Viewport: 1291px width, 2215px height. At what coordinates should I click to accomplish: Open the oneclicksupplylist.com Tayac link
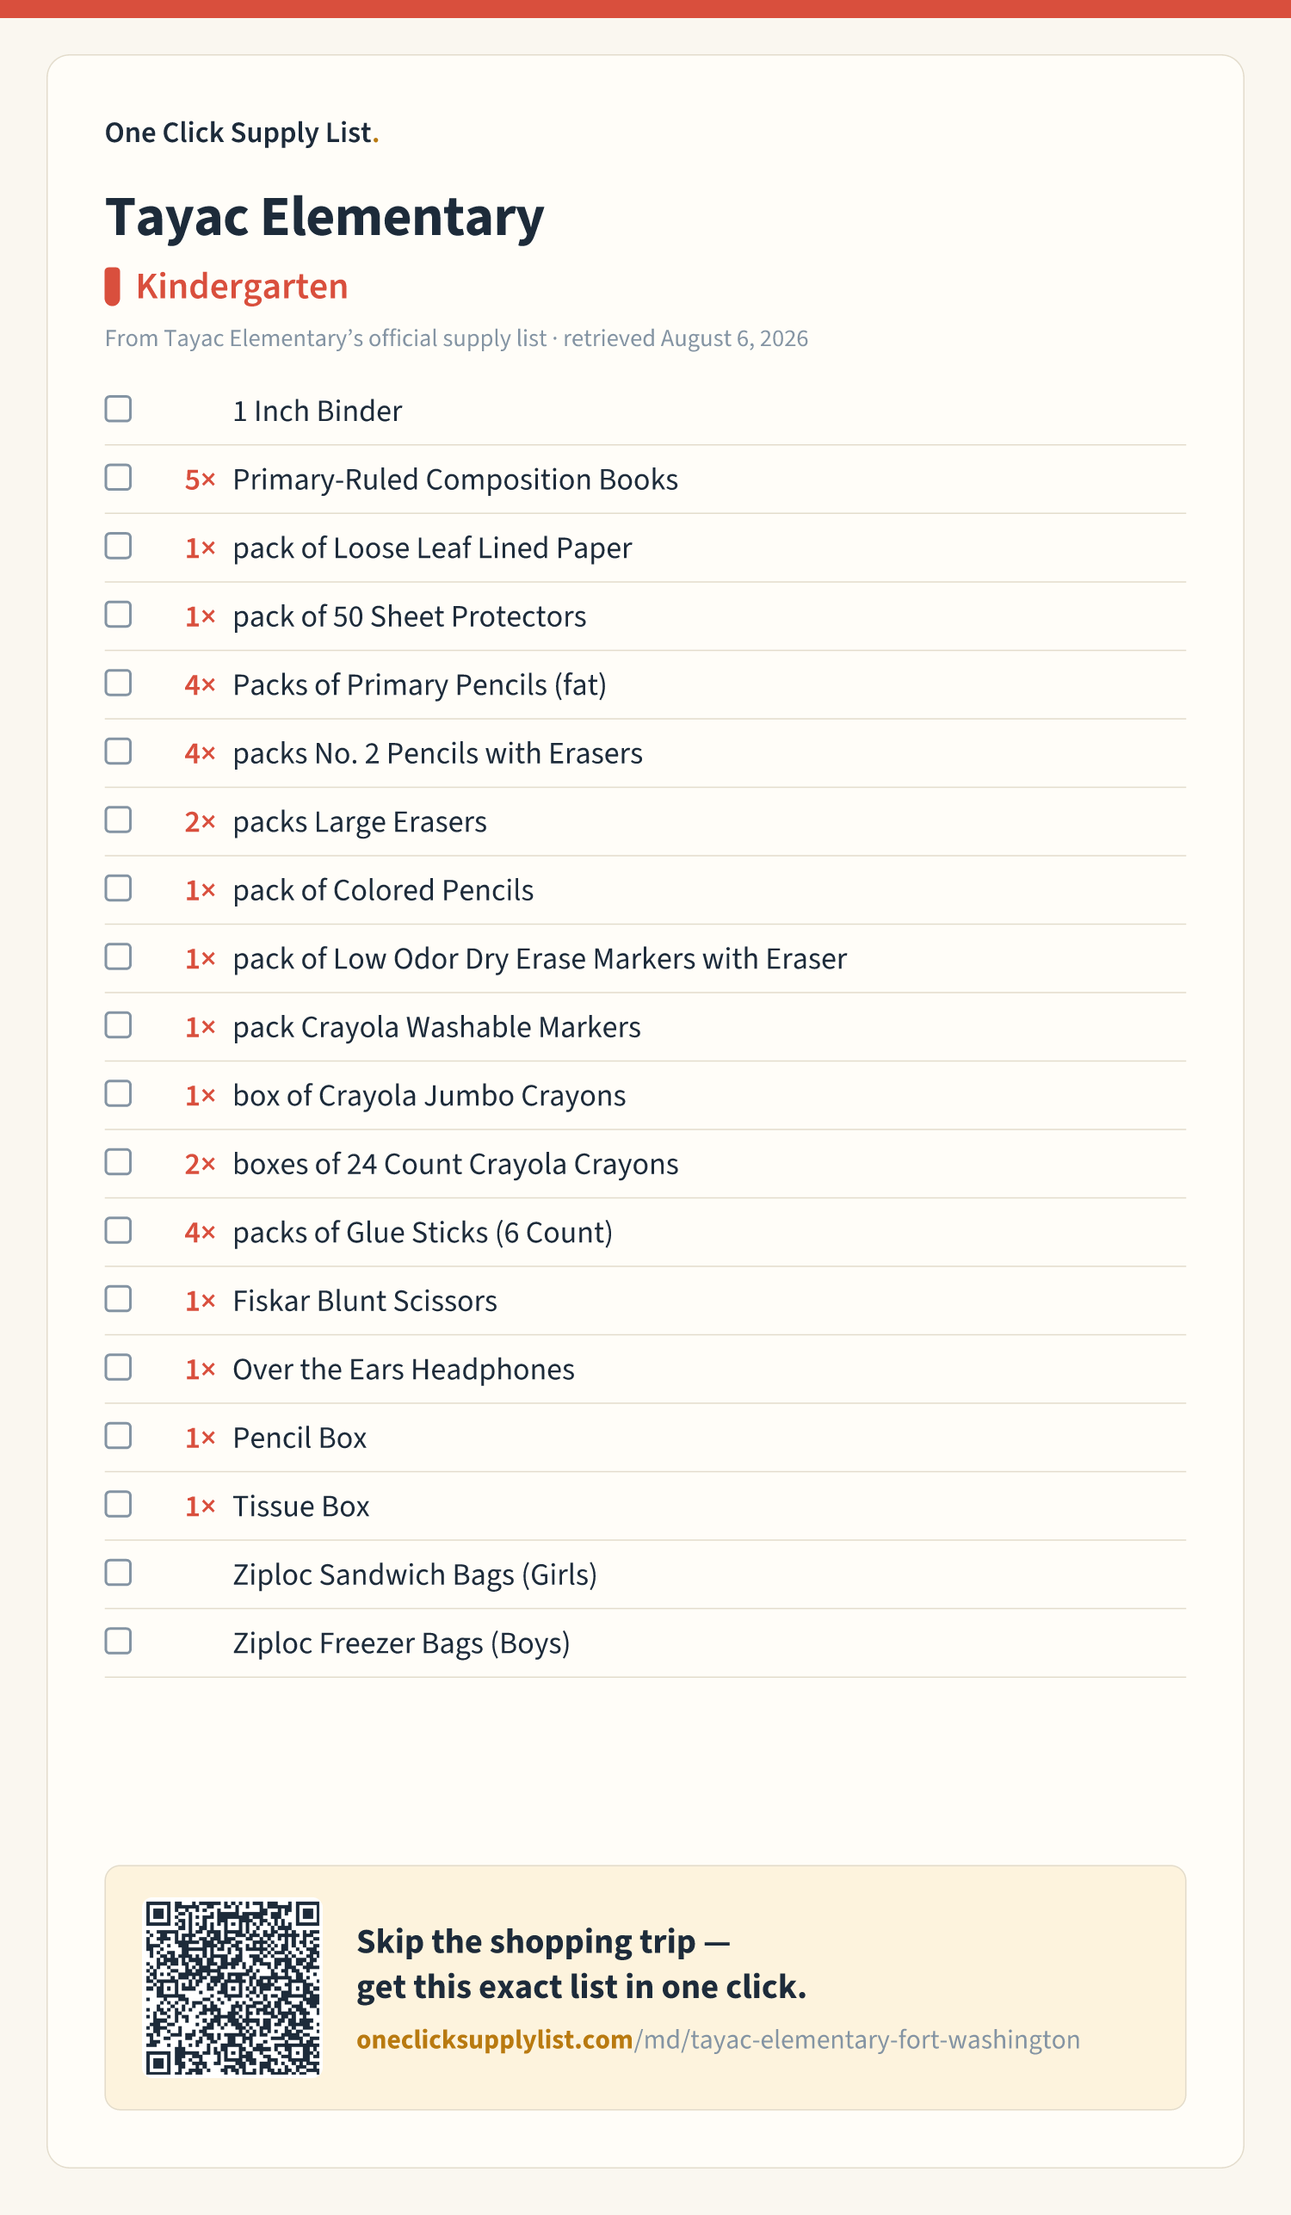[x=718, y=2039]
